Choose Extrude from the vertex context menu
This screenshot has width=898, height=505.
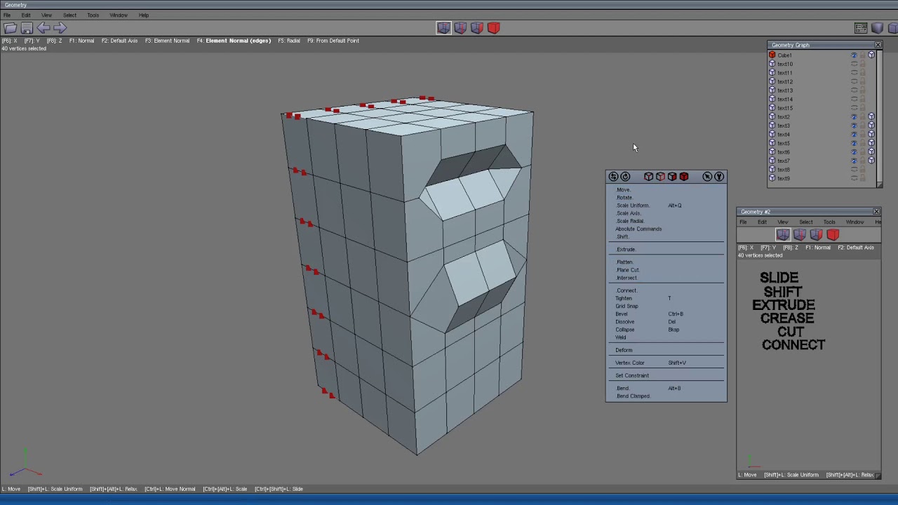[625, 249]
